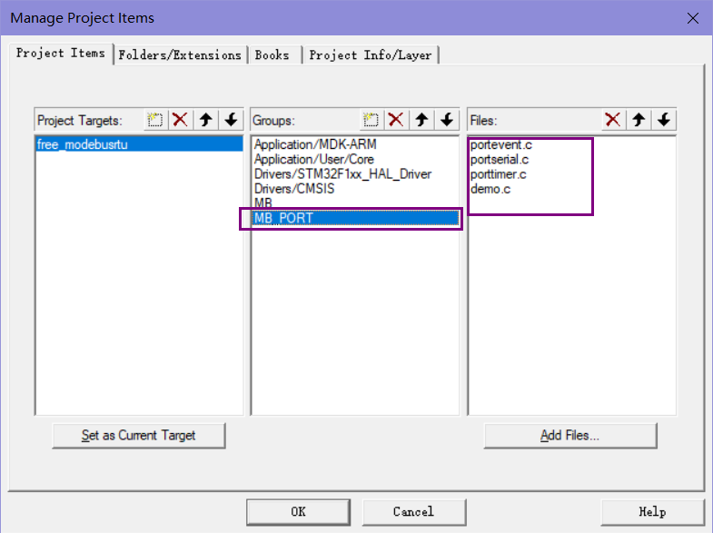Move the file down in list
This screenshot has height=533, width=713.
click(x=664, y=120)
